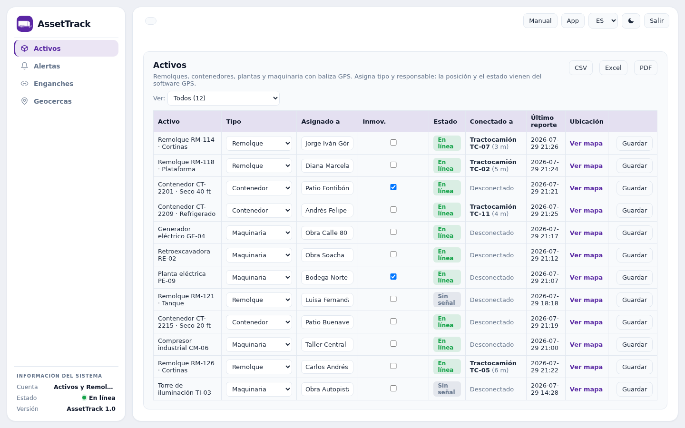
Task: Click the small pill toggle in top bar
Action: pos(151,21)
